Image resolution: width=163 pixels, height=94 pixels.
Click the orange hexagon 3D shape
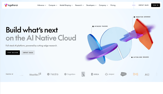click(x=143, y=34)
